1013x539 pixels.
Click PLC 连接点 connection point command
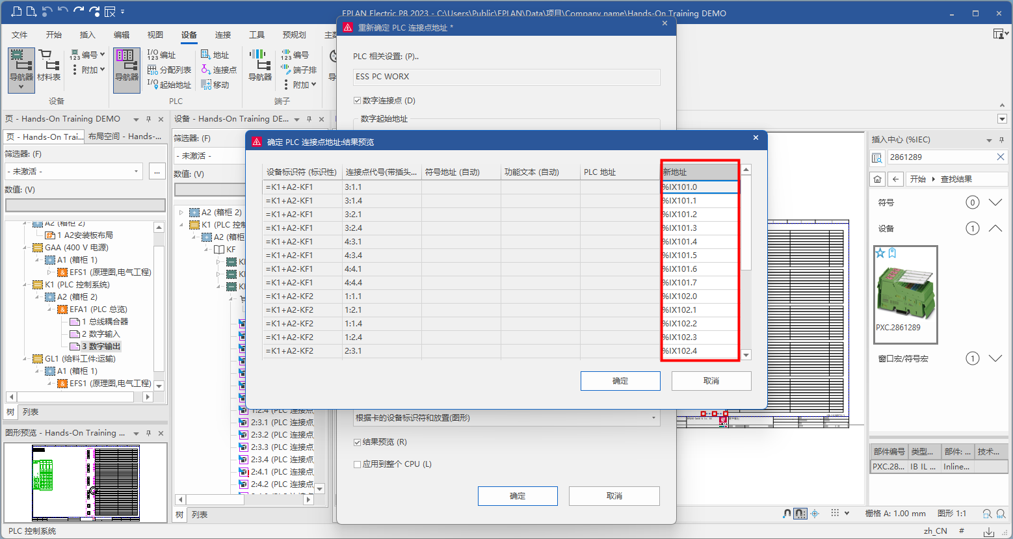[219, 70]
